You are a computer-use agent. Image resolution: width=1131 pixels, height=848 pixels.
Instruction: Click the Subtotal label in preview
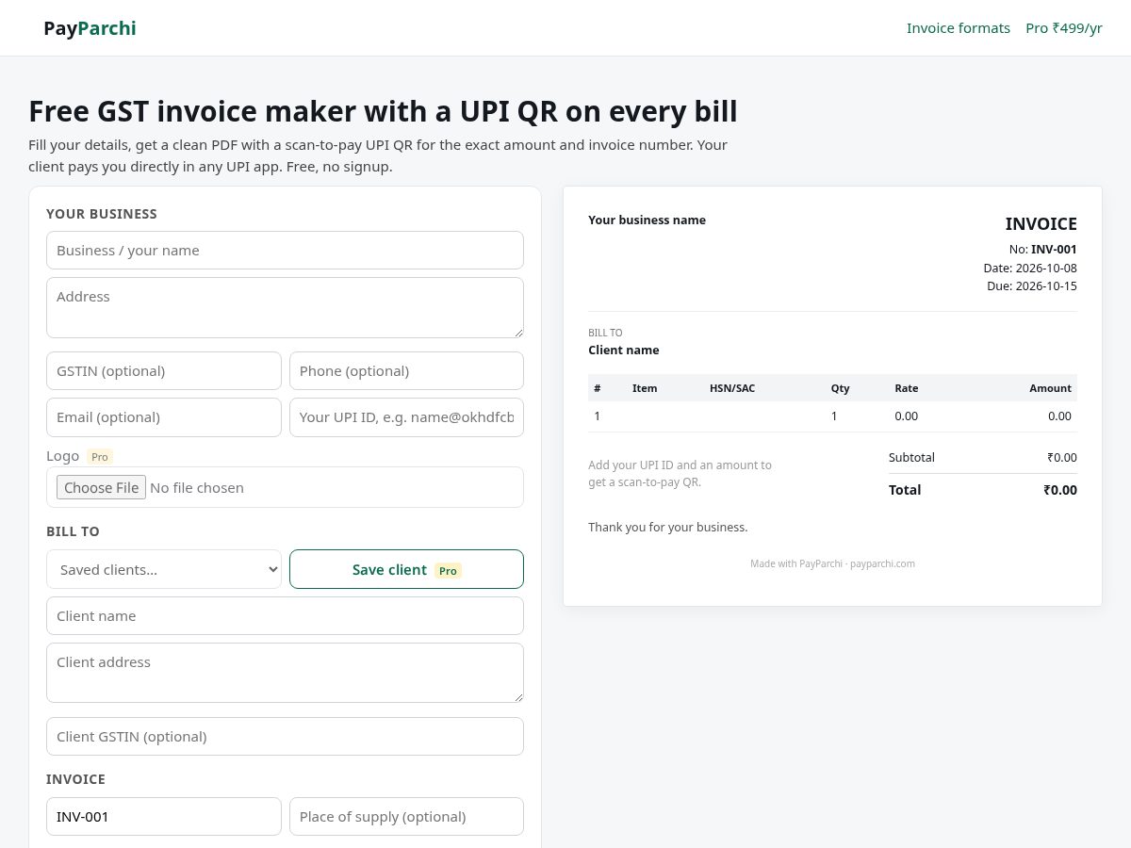tap(911, 458)
